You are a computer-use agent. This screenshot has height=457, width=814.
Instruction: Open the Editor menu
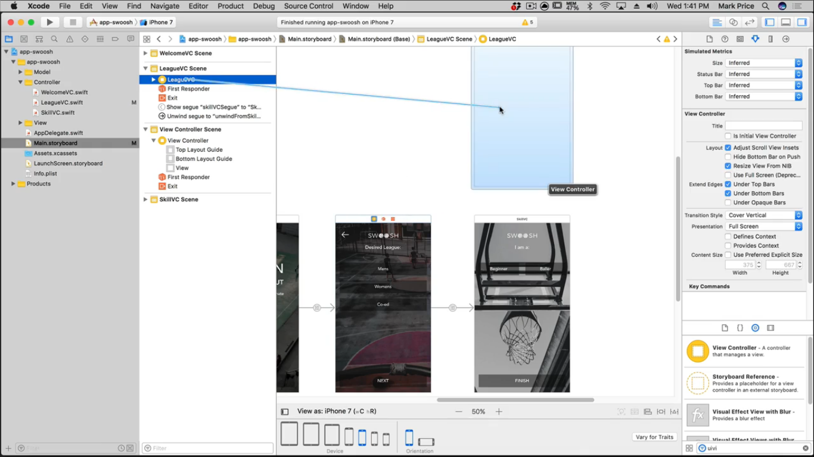198,6
